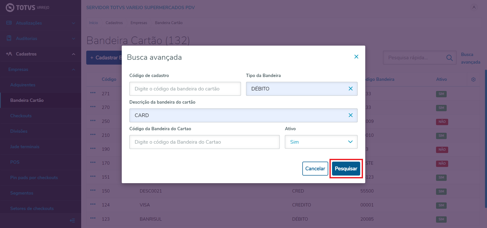
Task: Open row actions for code 271
Action: tap(93, 93)
